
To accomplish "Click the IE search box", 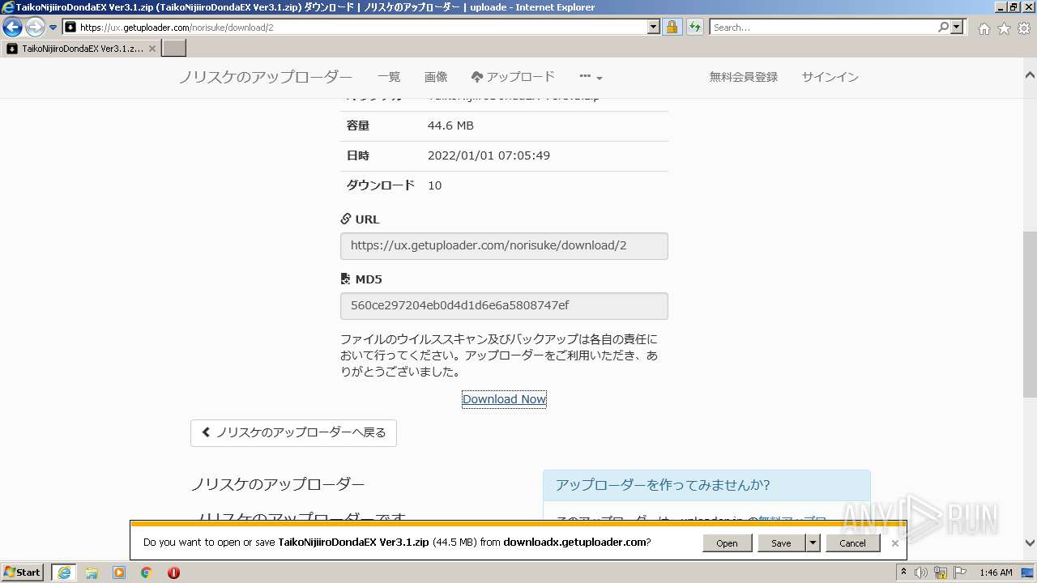I will tap(823, 28).
